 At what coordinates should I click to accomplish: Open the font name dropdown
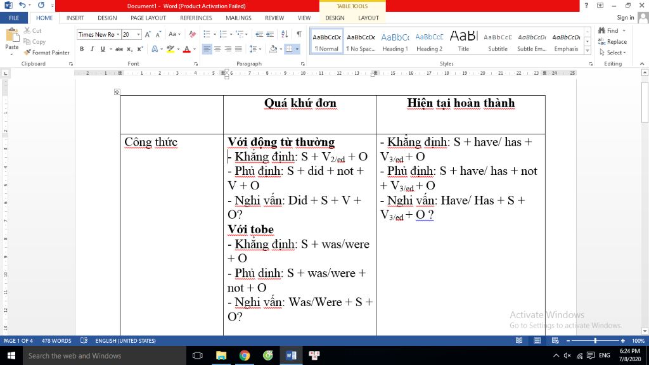pos(118,34)
